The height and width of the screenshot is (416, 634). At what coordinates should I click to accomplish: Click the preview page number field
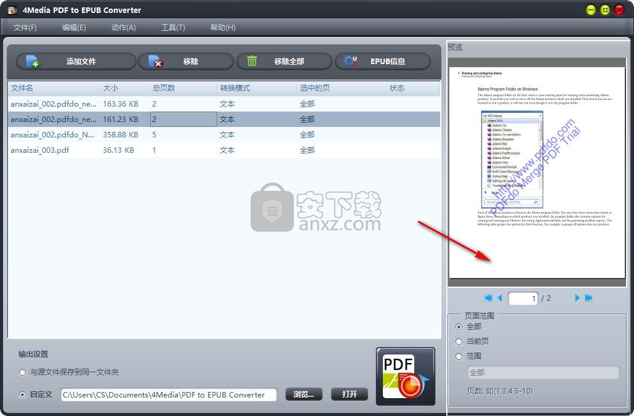pos(523,298)
